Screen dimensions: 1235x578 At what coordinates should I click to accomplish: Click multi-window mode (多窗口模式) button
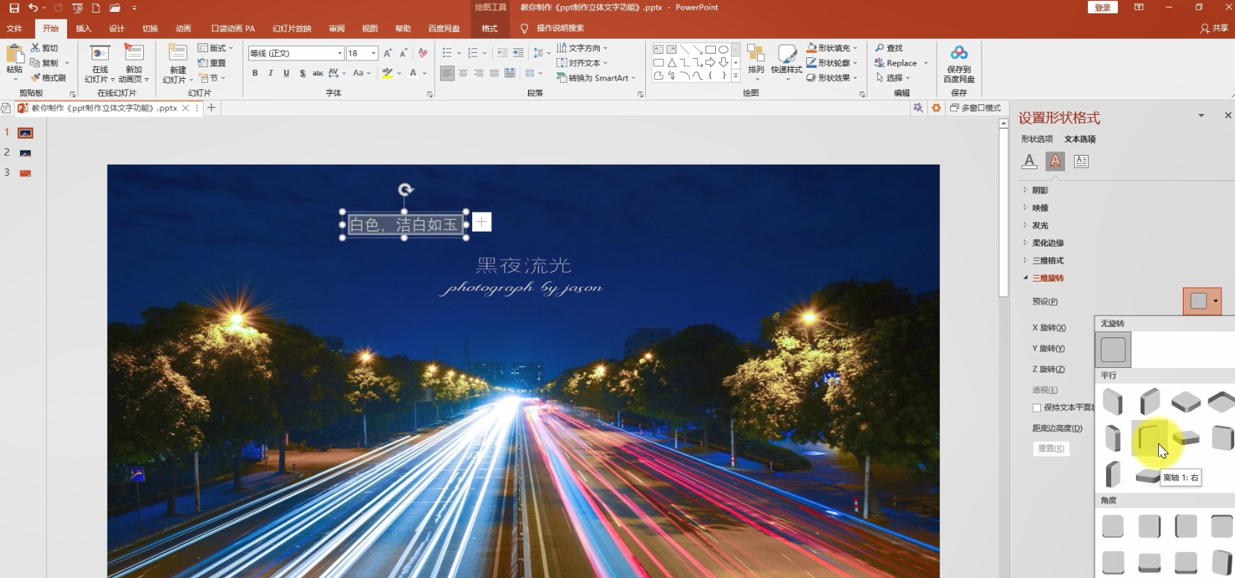tap(975, 108)
